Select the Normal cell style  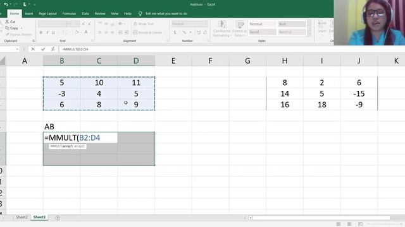click(x=262, y=24)
